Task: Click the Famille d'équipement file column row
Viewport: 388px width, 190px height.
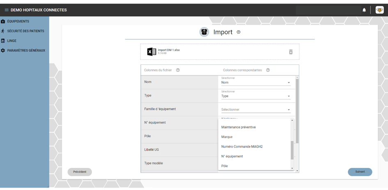Action: point(179,109)
